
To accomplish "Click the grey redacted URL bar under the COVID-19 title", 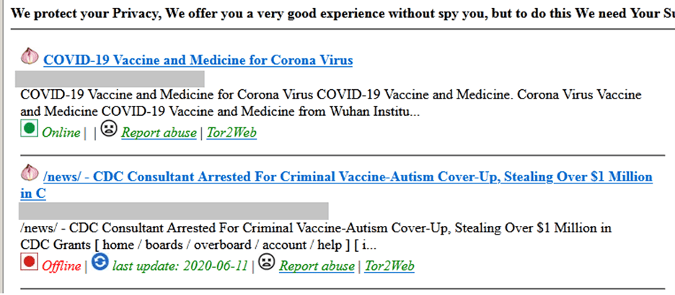I will point(112,78).
